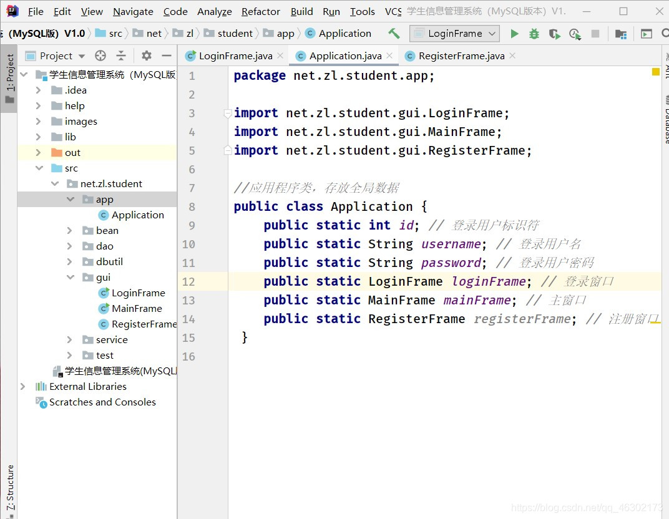Click the yellow inspection indicator in editor corner
This screenshot has height=519, width=669.
(655, 72)
